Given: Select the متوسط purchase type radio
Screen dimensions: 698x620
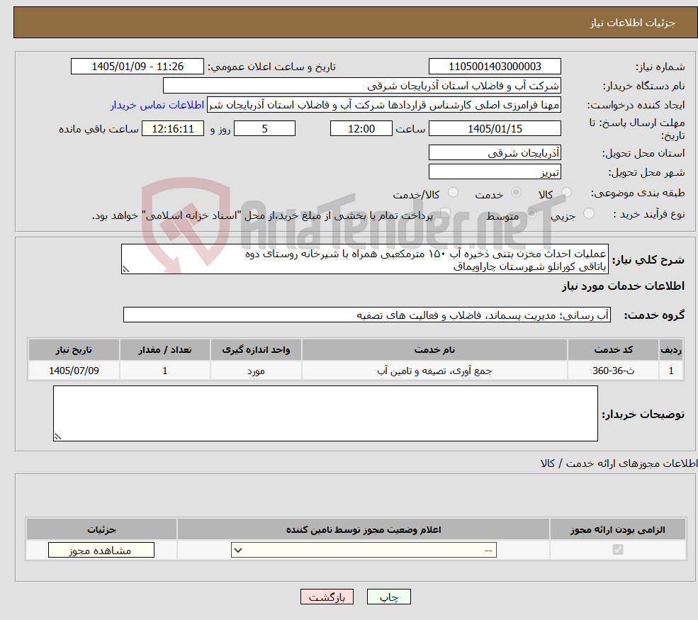Looking at the screenshot, I should (531, 214).
